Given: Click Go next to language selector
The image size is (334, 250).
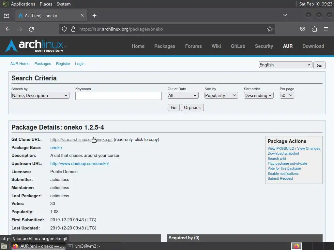Looking at the screenshot, I should pos(319,65).
